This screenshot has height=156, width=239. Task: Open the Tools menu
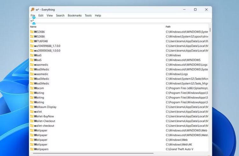88,15
